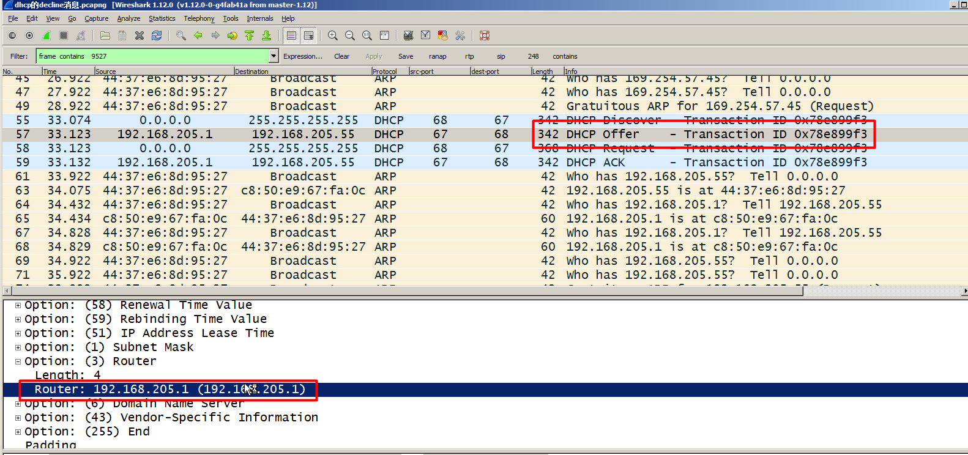Image resolution: width=968 pixels, height=455 pixels.
Task: Expand Option (255) End
Action: click(18, 432)
